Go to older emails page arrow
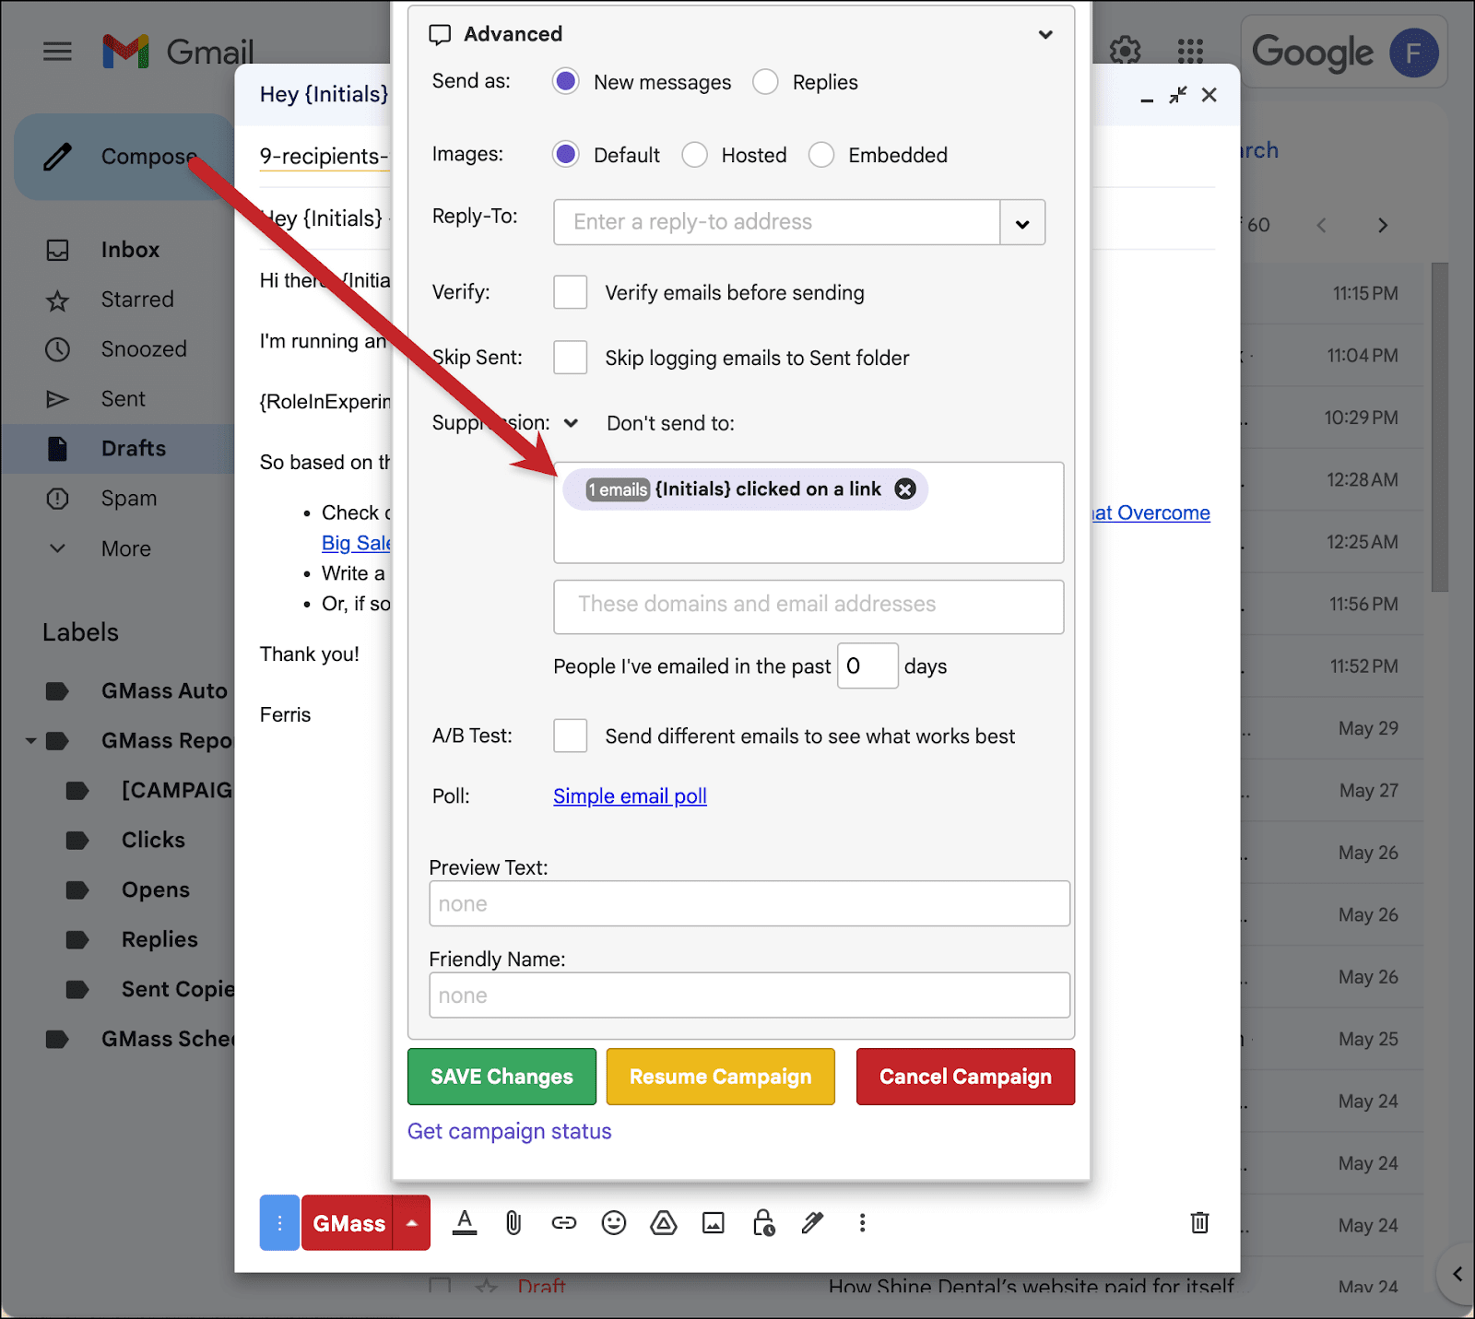 (1383, 225)
